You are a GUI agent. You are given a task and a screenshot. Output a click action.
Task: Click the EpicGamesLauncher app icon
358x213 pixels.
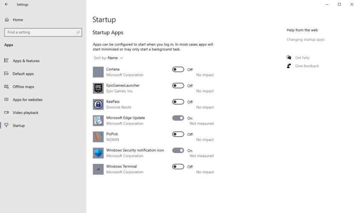(x=98, y=88)
